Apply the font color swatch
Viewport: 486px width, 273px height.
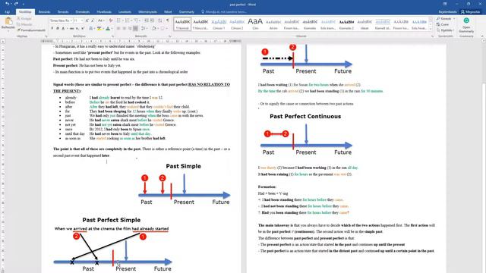point(108,29)
